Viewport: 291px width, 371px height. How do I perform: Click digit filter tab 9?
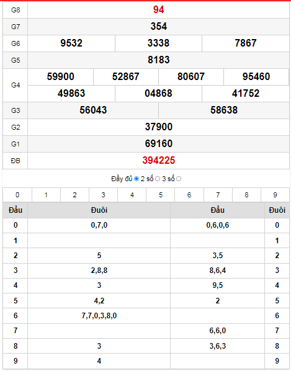(x=275, y=195)
